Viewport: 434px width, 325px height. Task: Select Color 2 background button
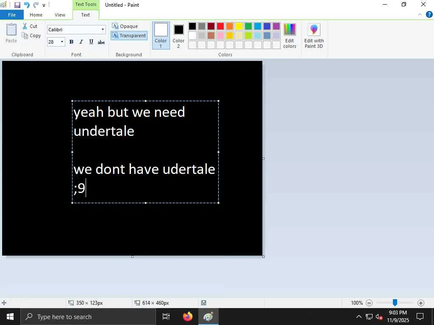[x=178, y=36]
